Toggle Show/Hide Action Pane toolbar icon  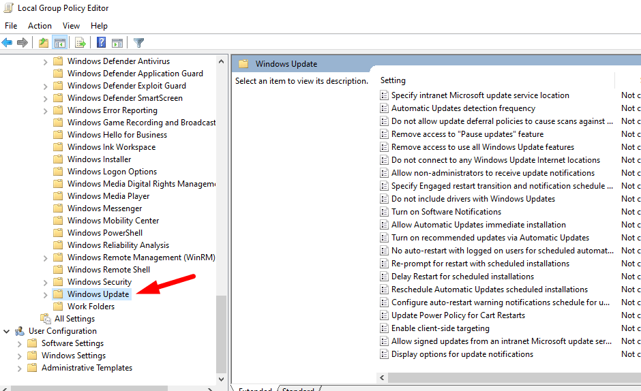pos(117,43)
